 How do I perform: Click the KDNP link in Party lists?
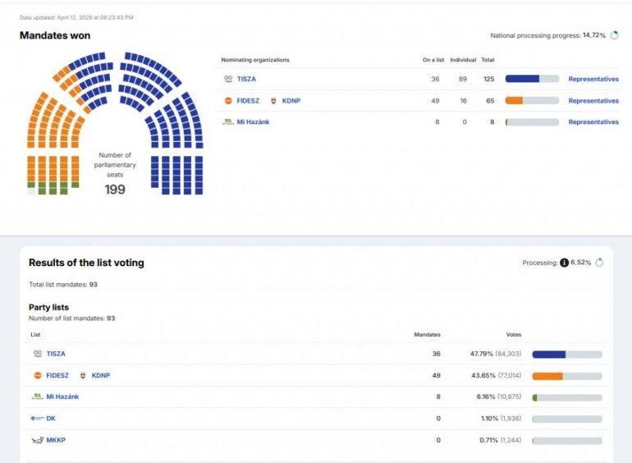tap(100, 375)
